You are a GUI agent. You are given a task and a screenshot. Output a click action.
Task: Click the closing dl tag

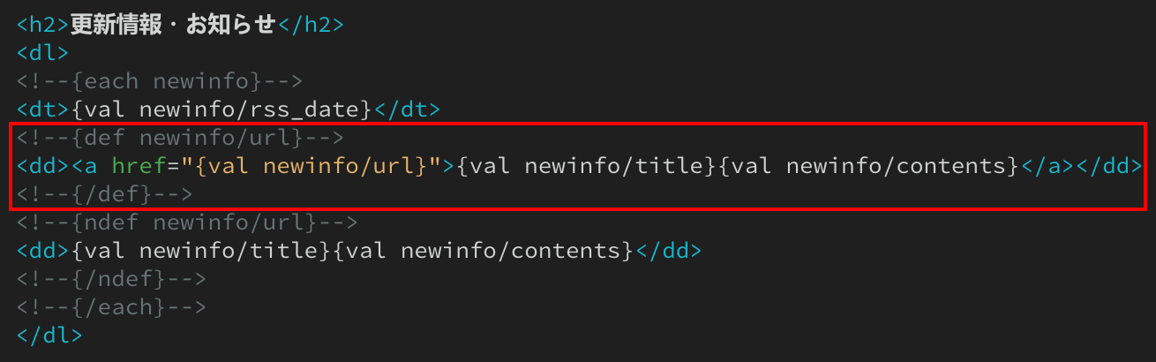point(50,336)
